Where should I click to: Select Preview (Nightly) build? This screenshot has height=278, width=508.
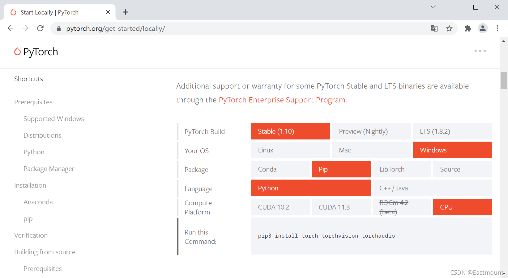(372, 131)
